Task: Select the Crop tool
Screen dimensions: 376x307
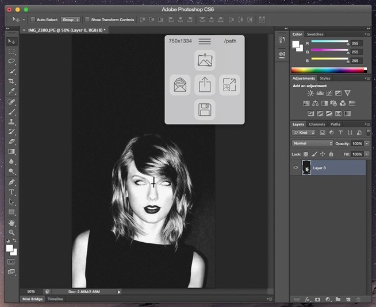Action: click(x=11, y=81)
